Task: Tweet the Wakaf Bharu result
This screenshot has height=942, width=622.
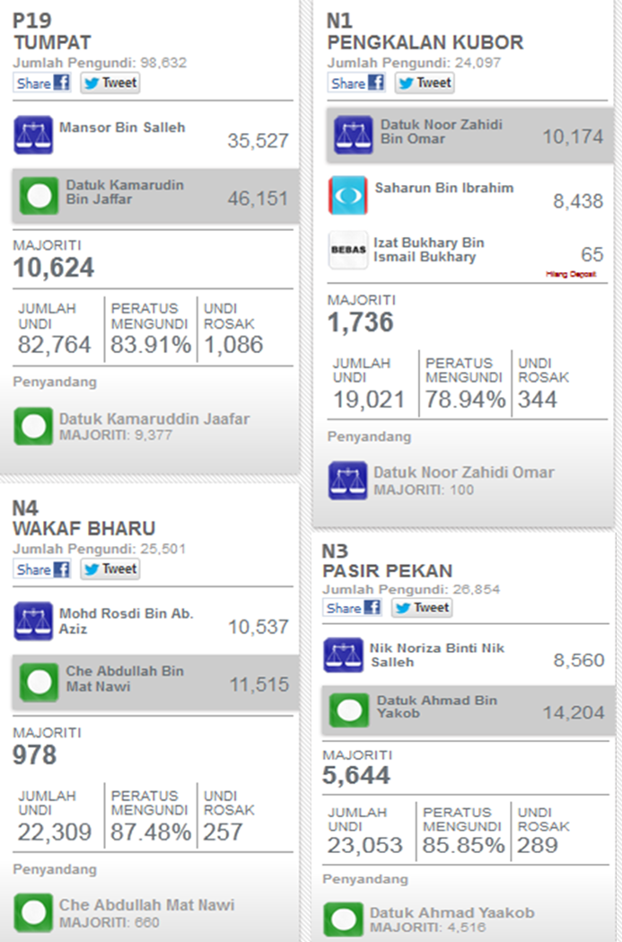Action: [110, 568]
